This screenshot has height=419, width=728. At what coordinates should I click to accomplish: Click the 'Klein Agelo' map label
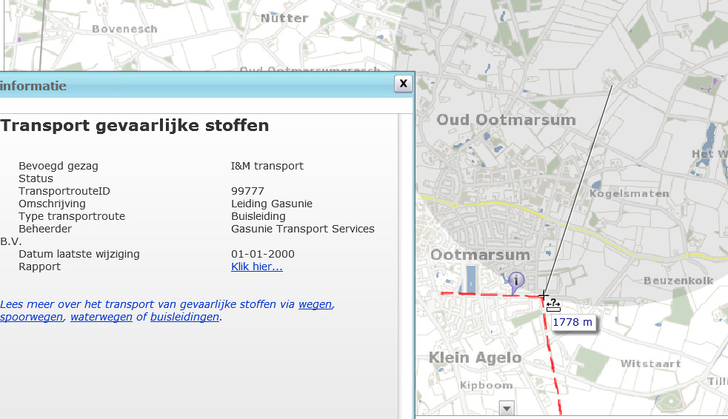tap(475, 358)
